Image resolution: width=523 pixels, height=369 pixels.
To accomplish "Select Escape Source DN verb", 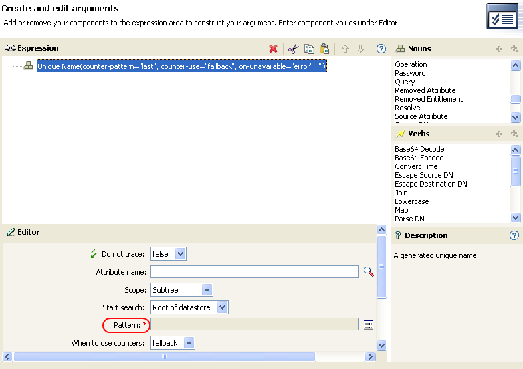I will pyautogui.click(x=423, y=175).
